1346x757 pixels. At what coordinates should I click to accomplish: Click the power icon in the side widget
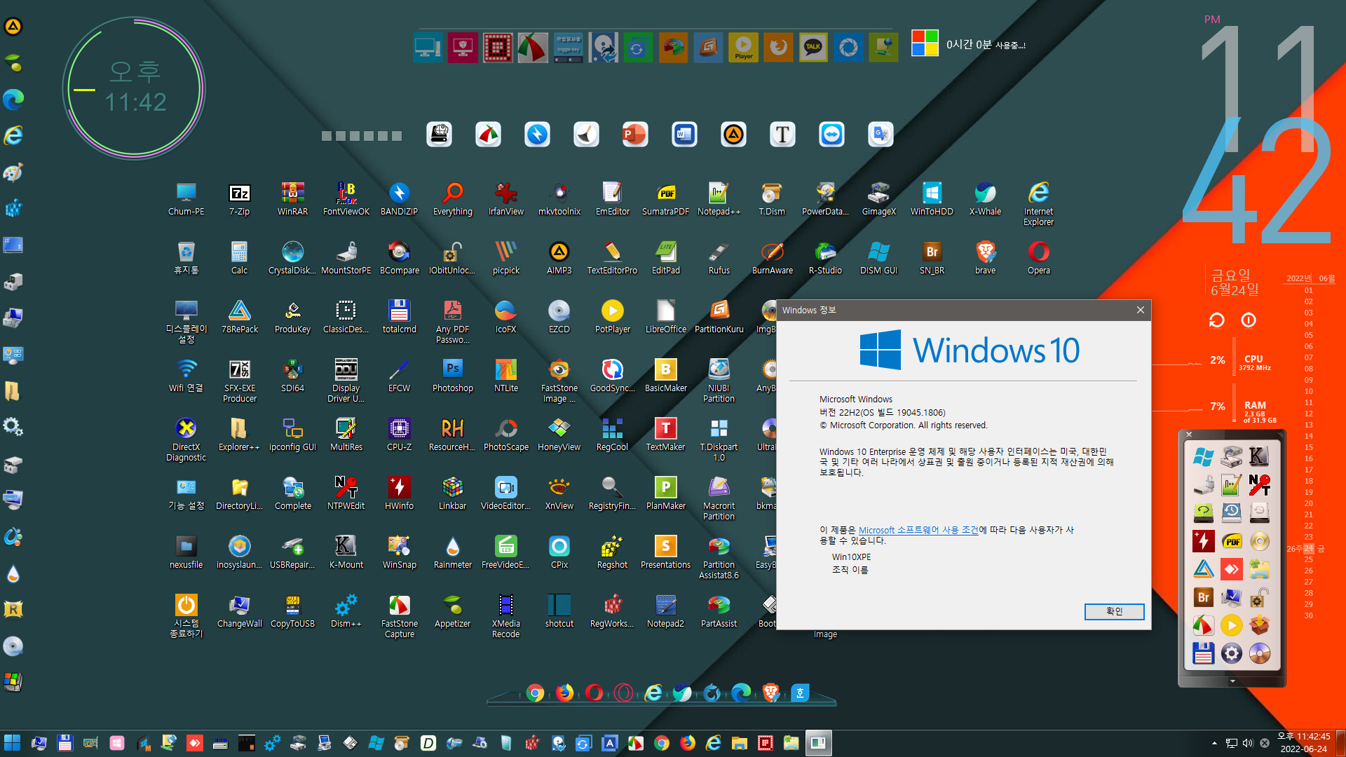point(1249,320)
